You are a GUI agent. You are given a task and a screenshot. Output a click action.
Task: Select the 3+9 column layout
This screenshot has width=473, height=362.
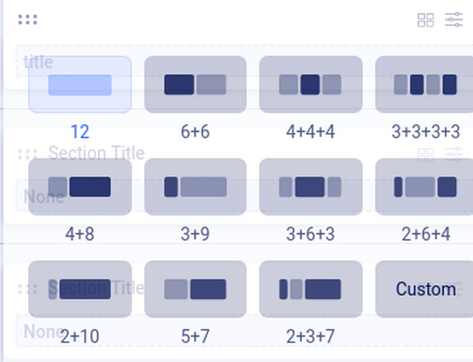[195, 187]
